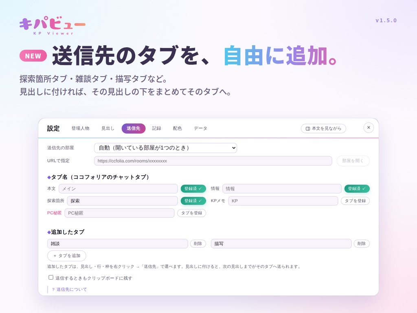The height and width of the screenshot is (313, 417).
Task: Delete the 描写 tab with 削除
Action: [x=362, y=244]
